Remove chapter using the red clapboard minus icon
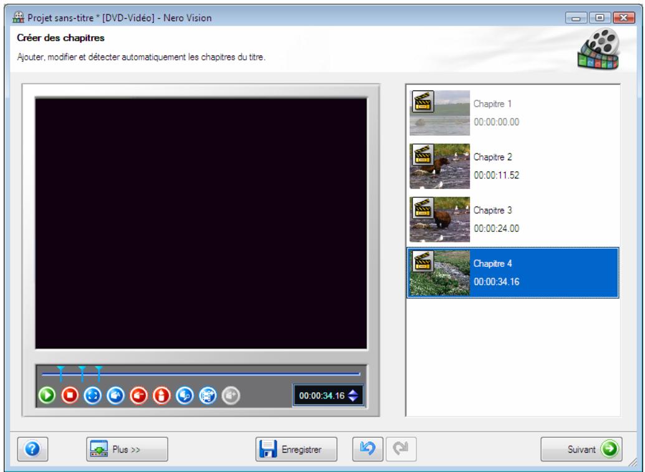Image resolution: width=645 pixels, height=472 pixels. 138,395
